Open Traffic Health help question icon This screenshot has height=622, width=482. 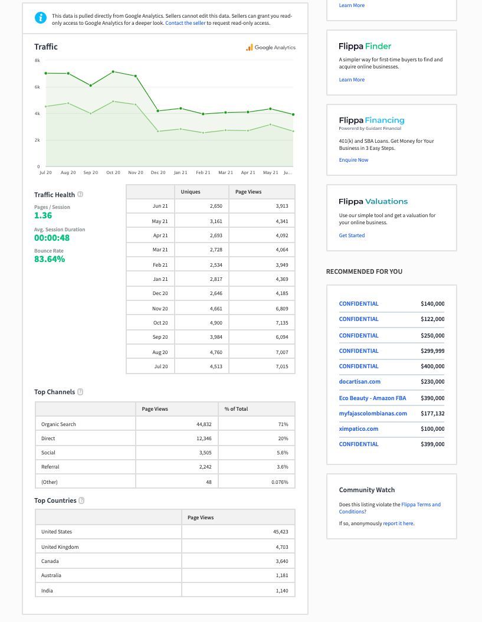(x=80, y=194)
